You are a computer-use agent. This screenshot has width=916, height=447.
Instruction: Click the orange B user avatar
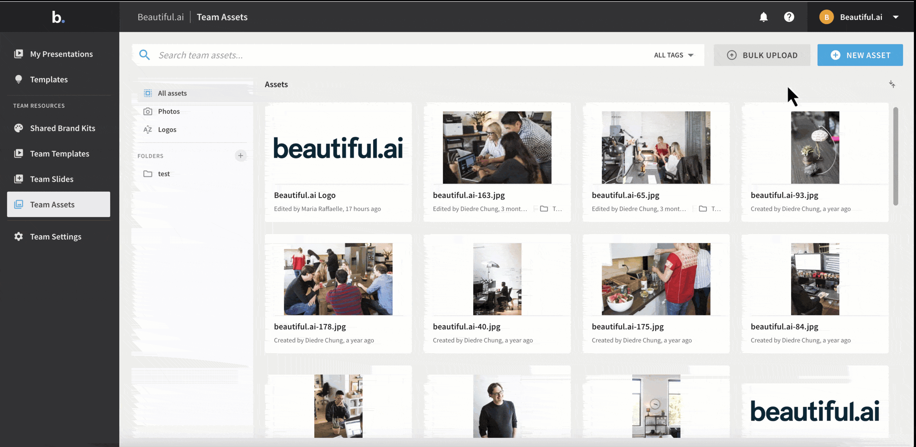(x=827, y=17)
